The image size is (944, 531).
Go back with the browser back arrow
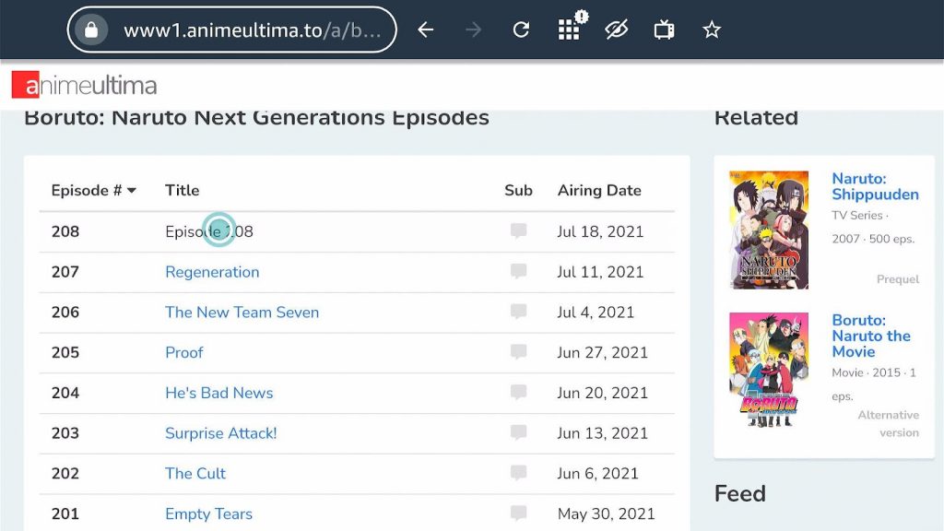coord(426,29)
